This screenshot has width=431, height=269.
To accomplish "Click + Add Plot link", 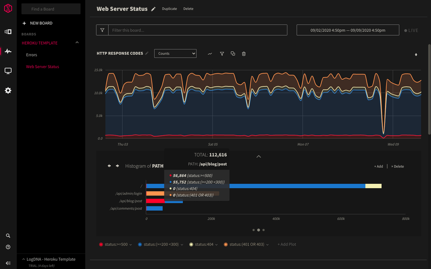I will (287, 244).
